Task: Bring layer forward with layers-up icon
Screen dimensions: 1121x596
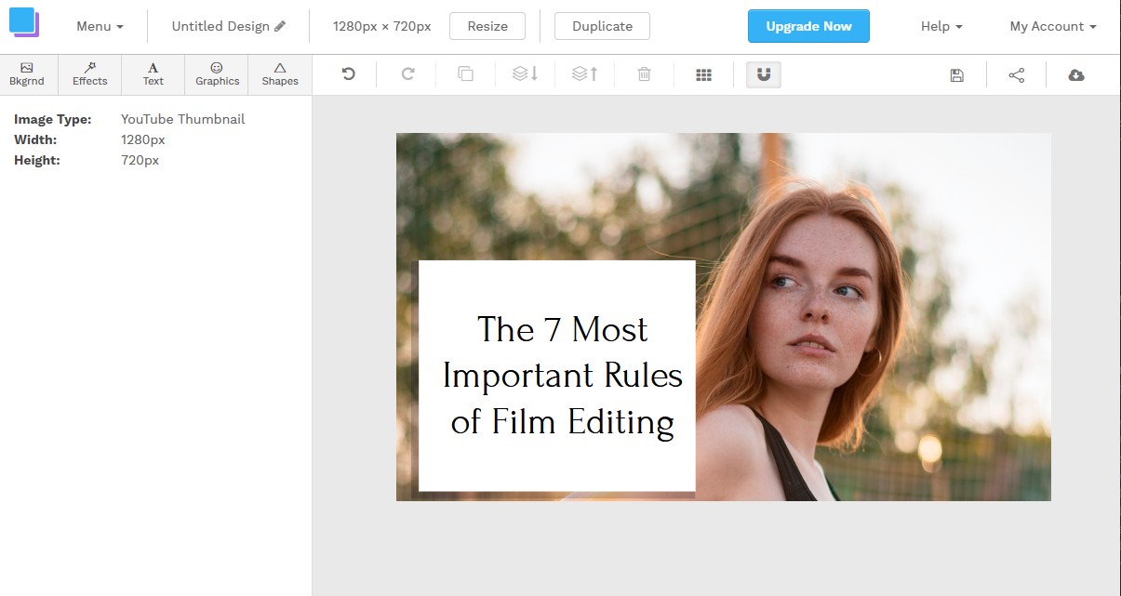Action: [x=584, y=74]
